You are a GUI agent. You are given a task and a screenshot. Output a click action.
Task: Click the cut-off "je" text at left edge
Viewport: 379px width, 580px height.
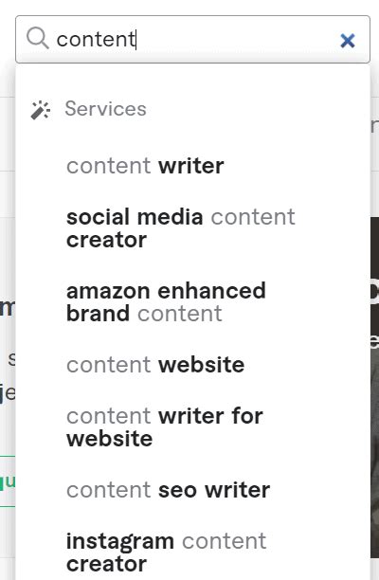pyautogui.click(x=8, y=393)
